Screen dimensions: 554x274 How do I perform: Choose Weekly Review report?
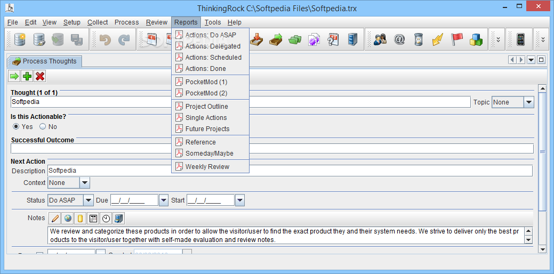(x=210, y=167)
